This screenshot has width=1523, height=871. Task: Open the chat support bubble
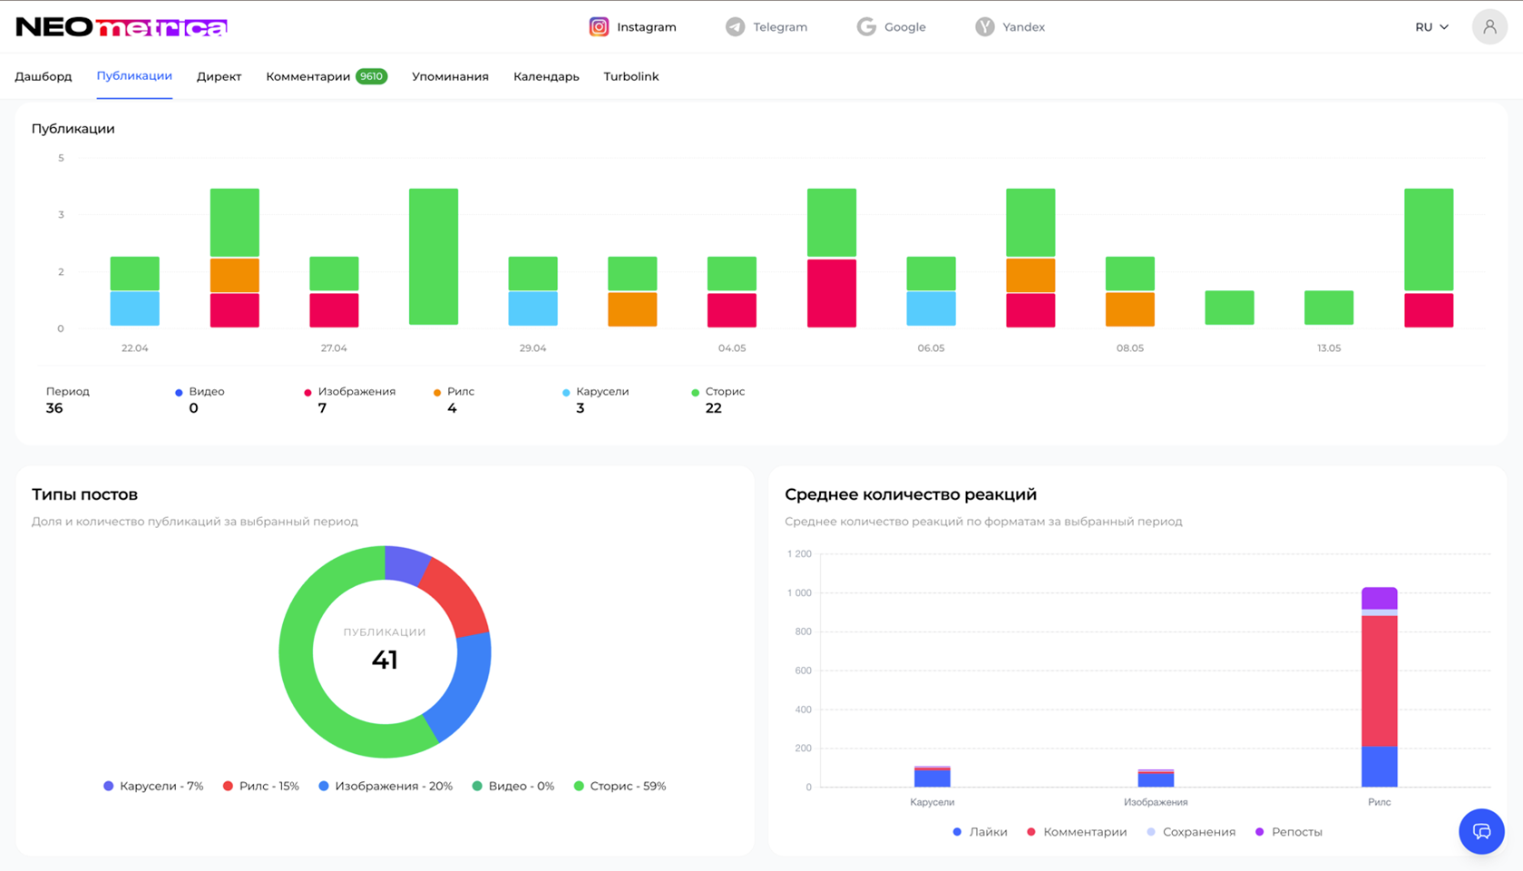(1481, 831)
